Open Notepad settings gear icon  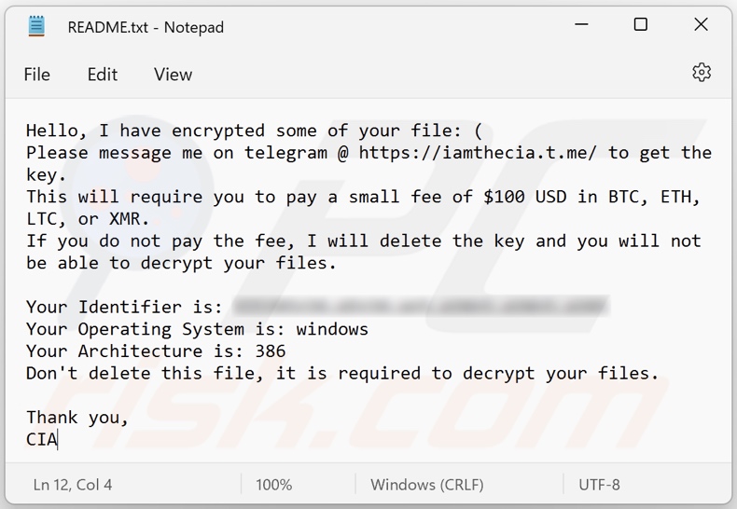point(702,73)
